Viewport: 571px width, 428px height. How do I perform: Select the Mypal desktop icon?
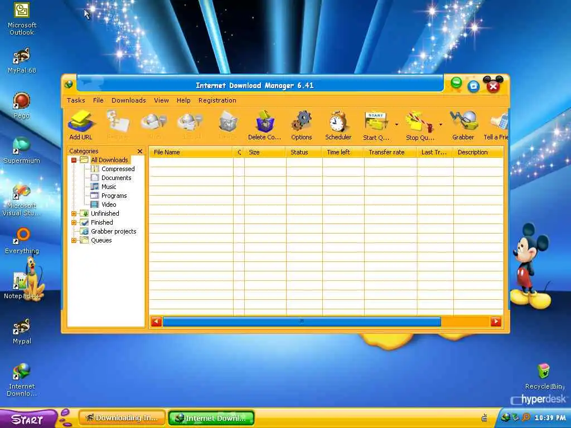coord(22,331)
